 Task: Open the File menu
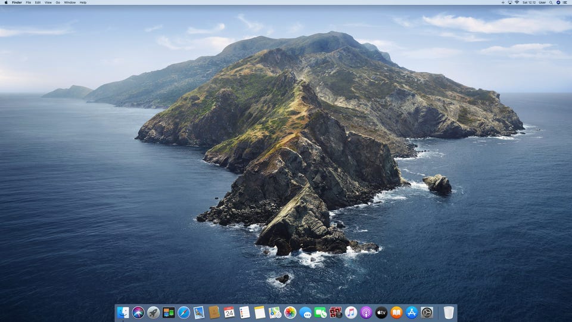point(28,2)
